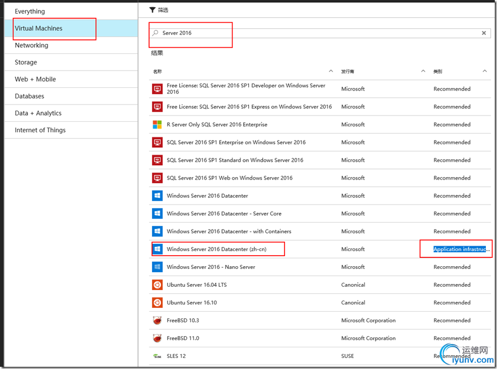Screen dimensions: 497x369
Task: Click the R Server Only Microsoft logo icon
Action: (157, 124)
